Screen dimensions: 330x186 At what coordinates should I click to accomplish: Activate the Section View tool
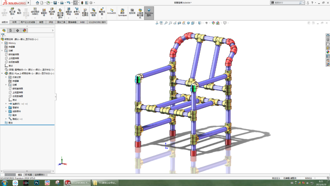179,23
